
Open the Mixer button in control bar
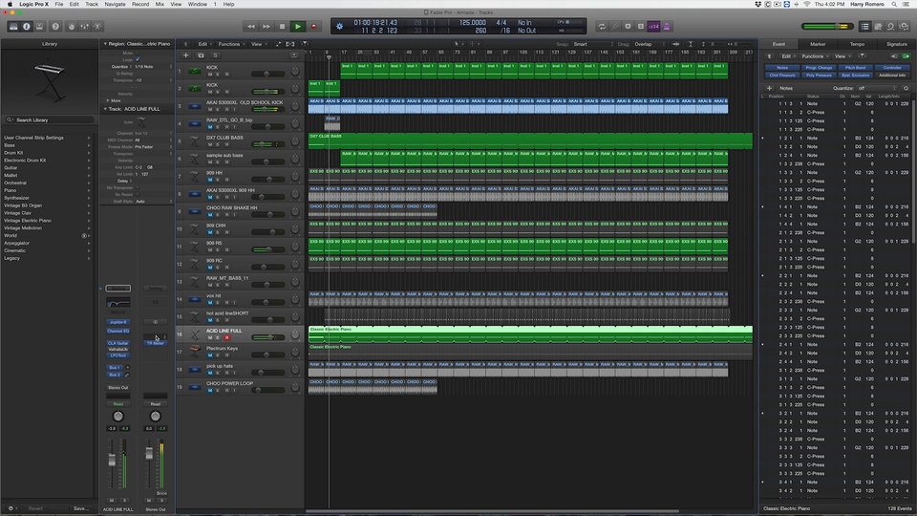point(85,27)
